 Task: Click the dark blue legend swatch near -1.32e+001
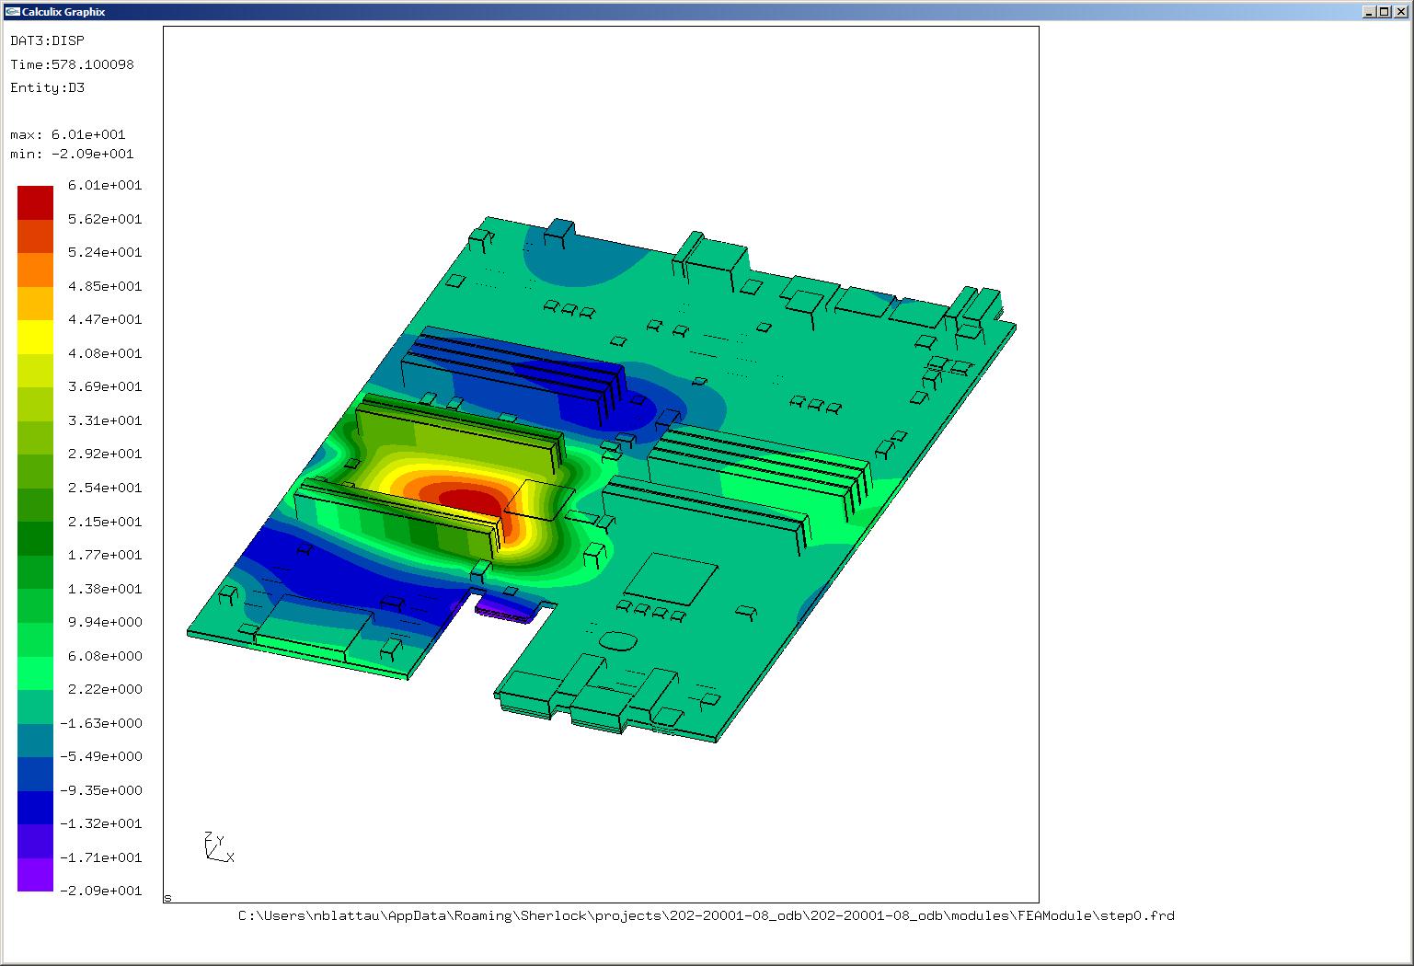[x=35, y=807]
